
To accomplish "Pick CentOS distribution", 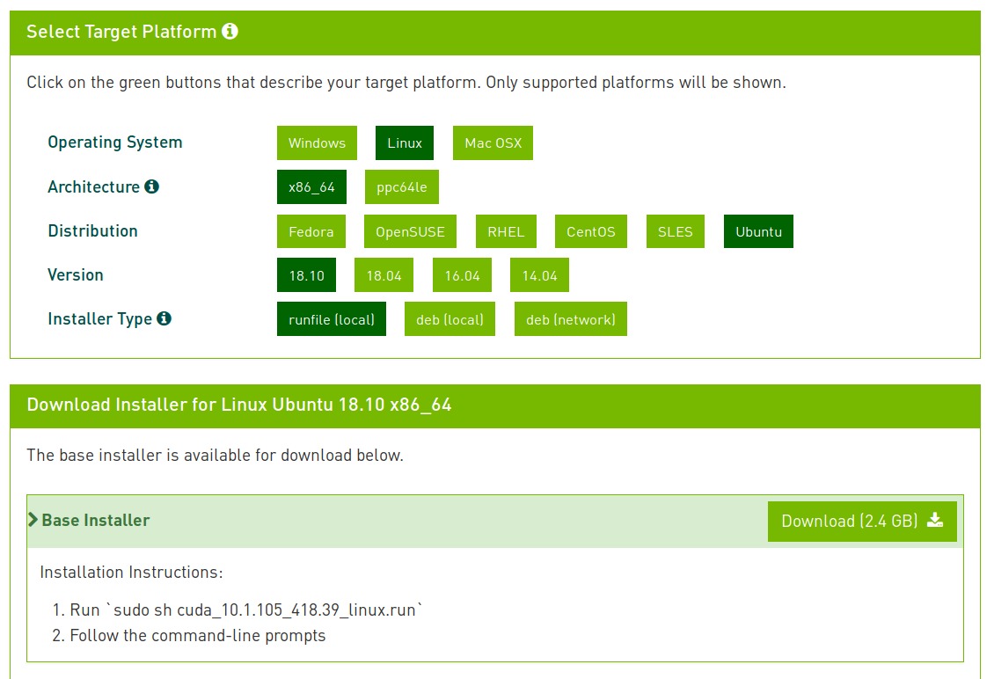I will coord(591,231).
